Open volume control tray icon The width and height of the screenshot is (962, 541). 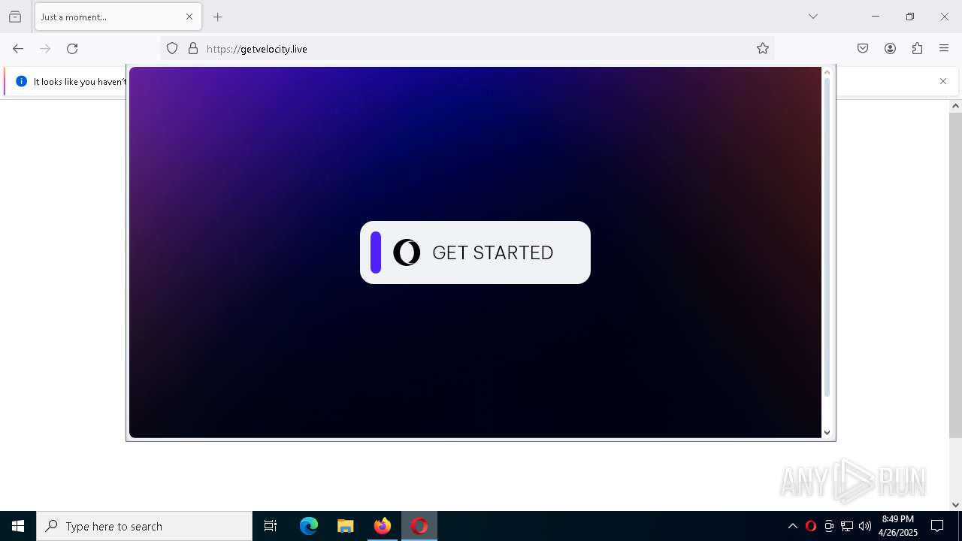(x=865, y=526)
